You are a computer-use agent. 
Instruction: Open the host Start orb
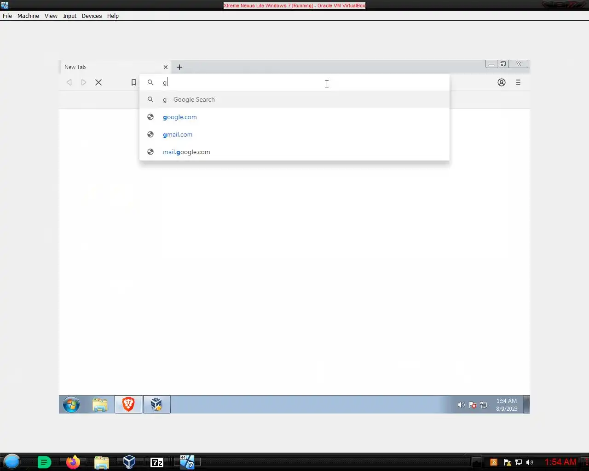(12, 461)
